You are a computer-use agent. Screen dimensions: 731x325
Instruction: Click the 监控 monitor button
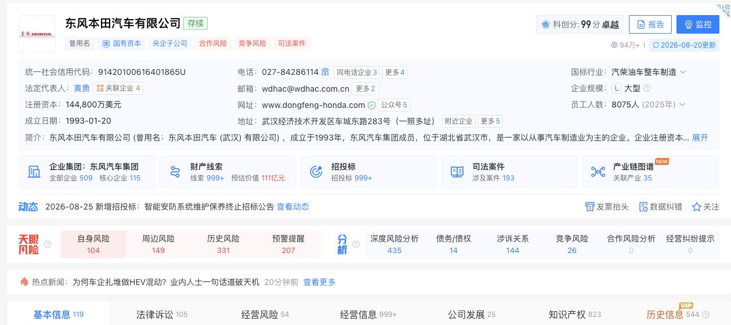click(x=697, y=24)
